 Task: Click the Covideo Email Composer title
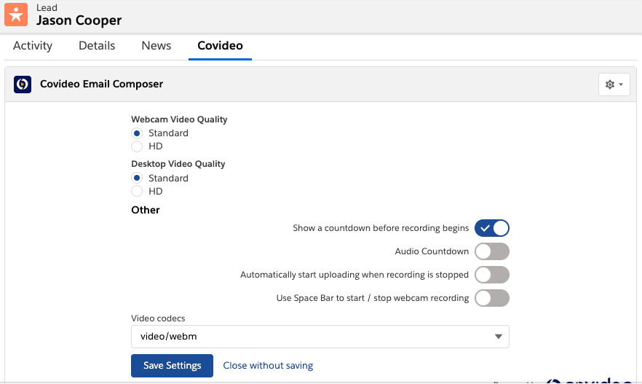(101, 85)
